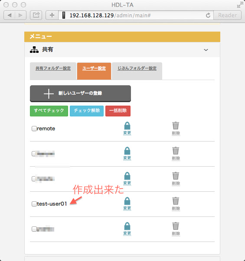Click the lock icon for test-user01

[127, 201]
